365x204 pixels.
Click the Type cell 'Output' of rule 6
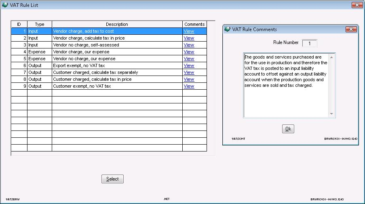40,65
